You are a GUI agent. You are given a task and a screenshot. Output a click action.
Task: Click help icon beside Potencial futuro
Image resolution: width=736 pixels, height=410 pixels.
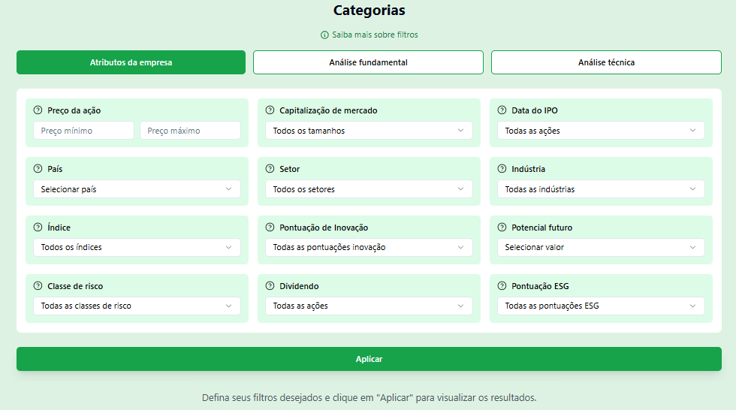coord(502,228)
